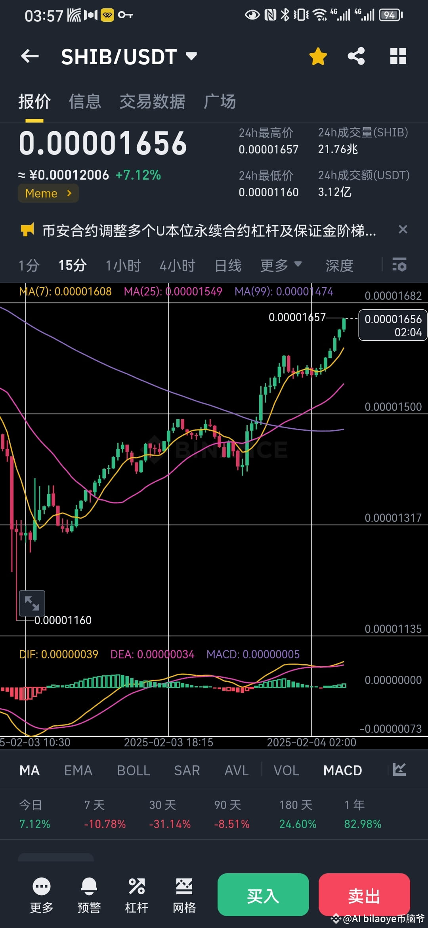Tap the eye comfort icon in status bar

[x=252, y=15]
